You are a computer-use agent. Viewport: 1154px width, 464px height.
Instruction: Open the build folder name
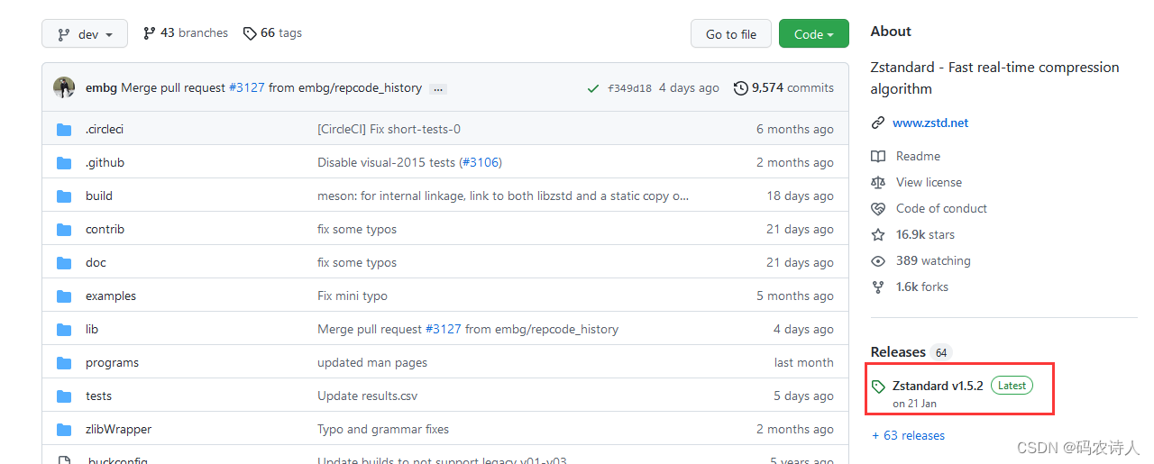[x=99, y=196]
